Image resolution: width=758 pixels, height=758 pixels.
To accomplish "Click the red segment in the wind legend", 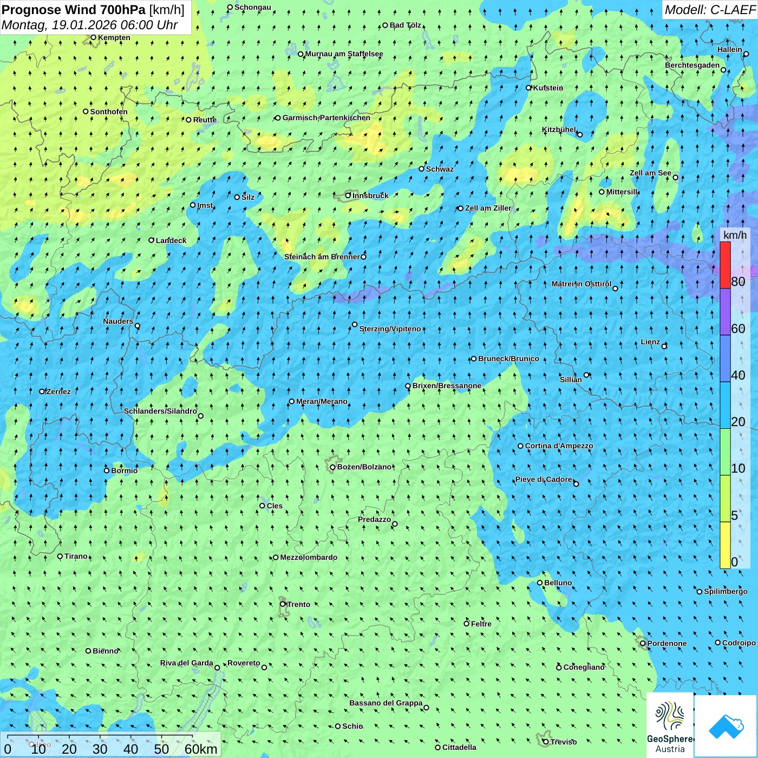I will click(725, 265).
